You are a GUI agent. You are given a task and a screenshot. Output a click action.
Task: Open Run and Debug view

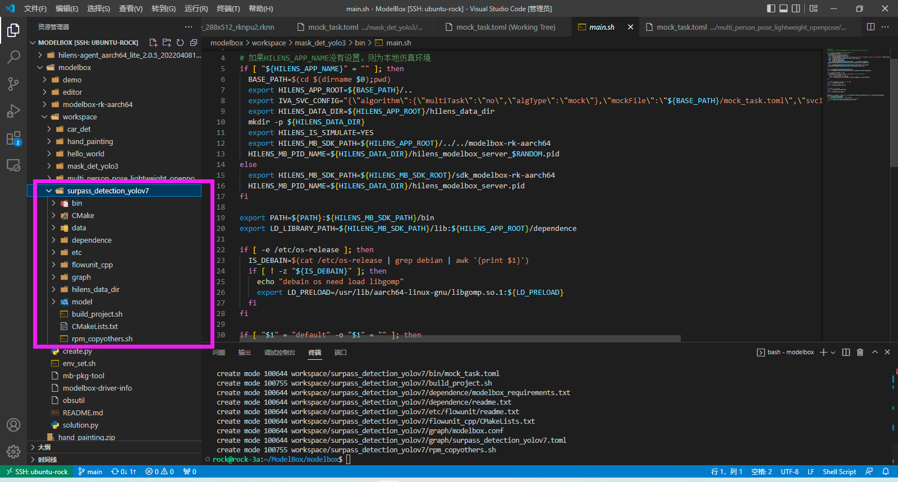pos(13,111)
